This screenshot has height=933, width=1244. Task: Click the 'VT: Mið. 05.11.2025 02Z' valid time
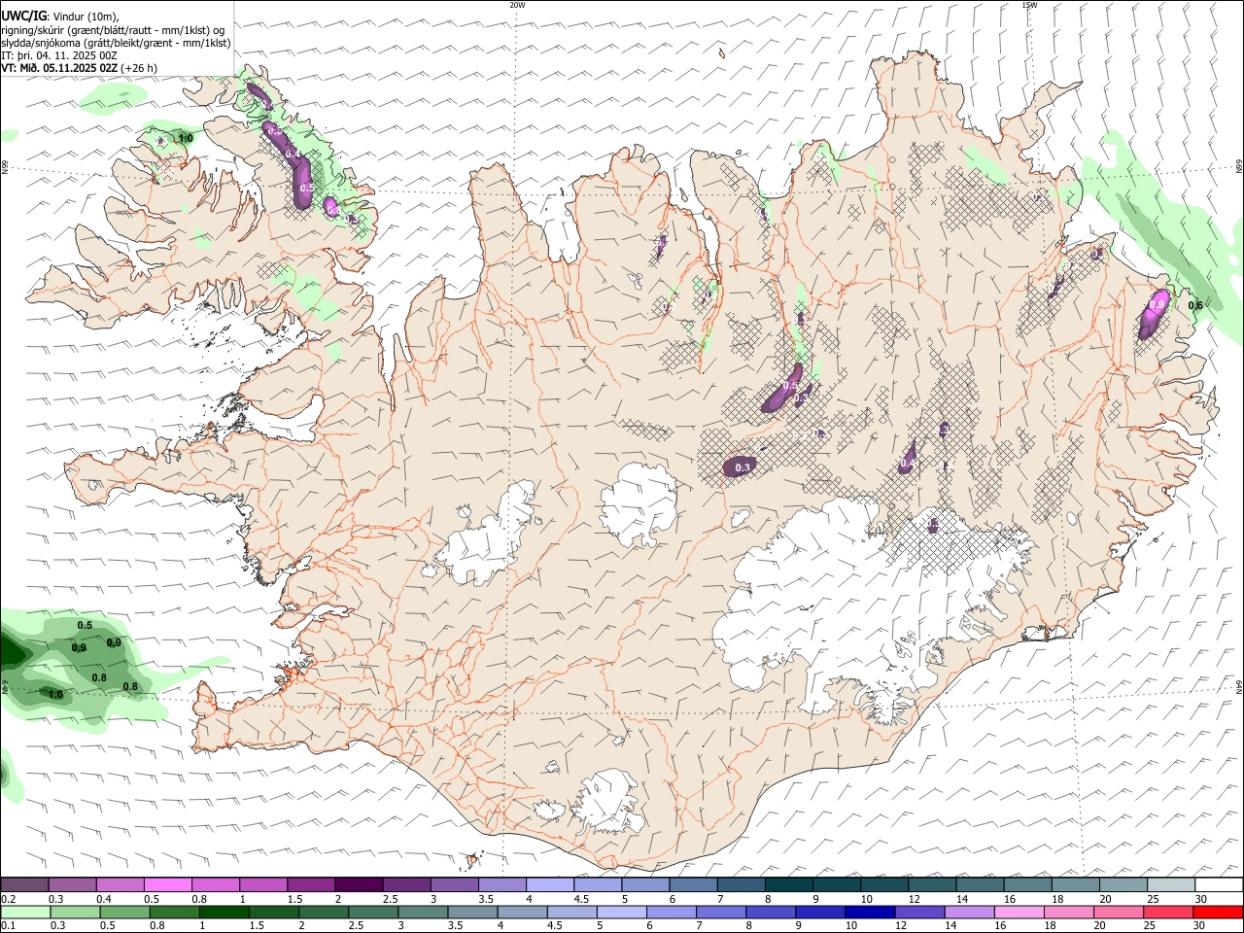coord(59,68)
